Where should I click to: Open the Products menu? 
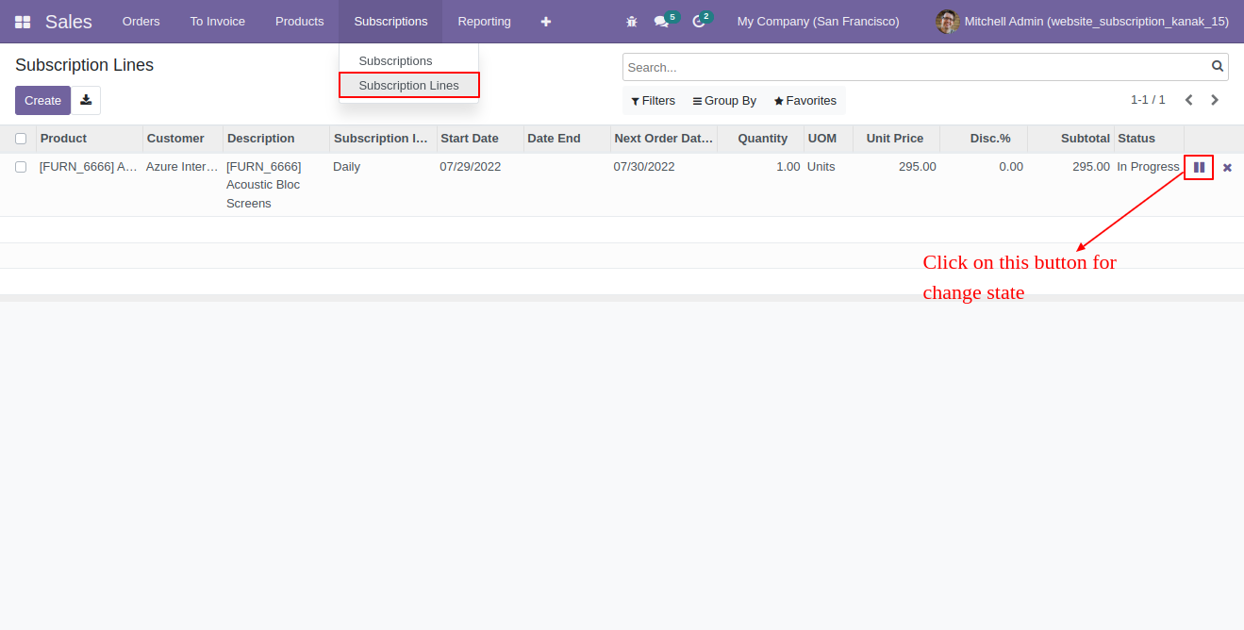click(300, 22)
